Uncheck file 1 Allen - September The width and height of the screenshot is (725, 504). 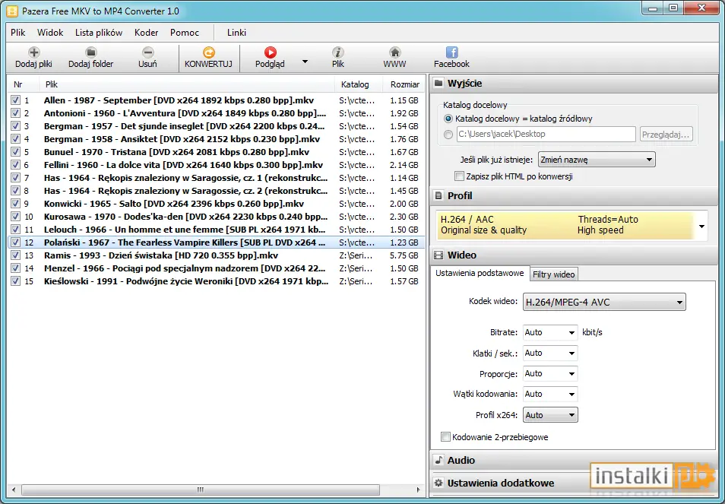click(x=16, y=100)
